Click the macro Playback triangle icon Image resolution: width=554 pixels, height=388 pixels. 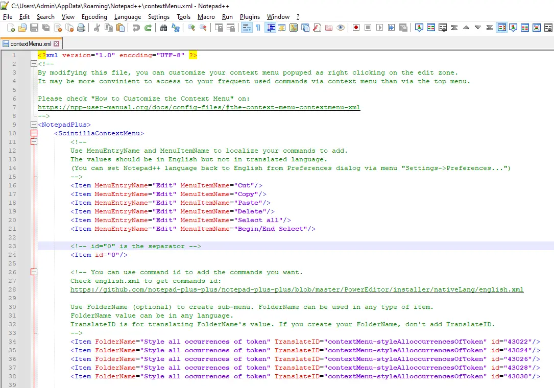(x=379, y=28)
